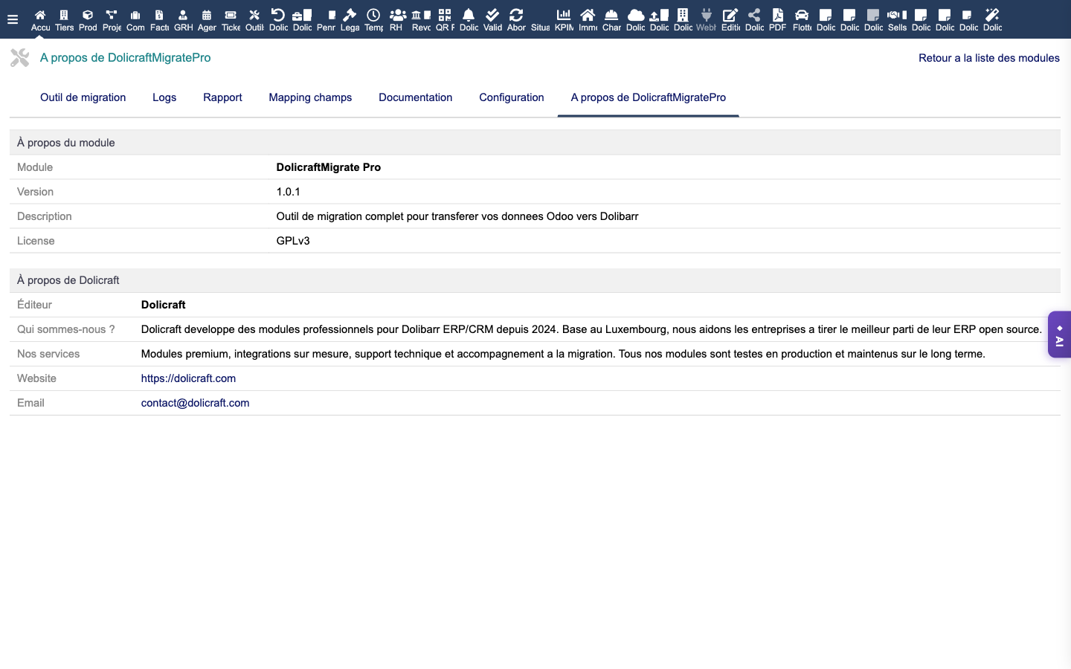Viewport: 1071px width, 669px height.
Task: Click DolicraftMigrate Pro module name
Action: [x=328, y=167]
